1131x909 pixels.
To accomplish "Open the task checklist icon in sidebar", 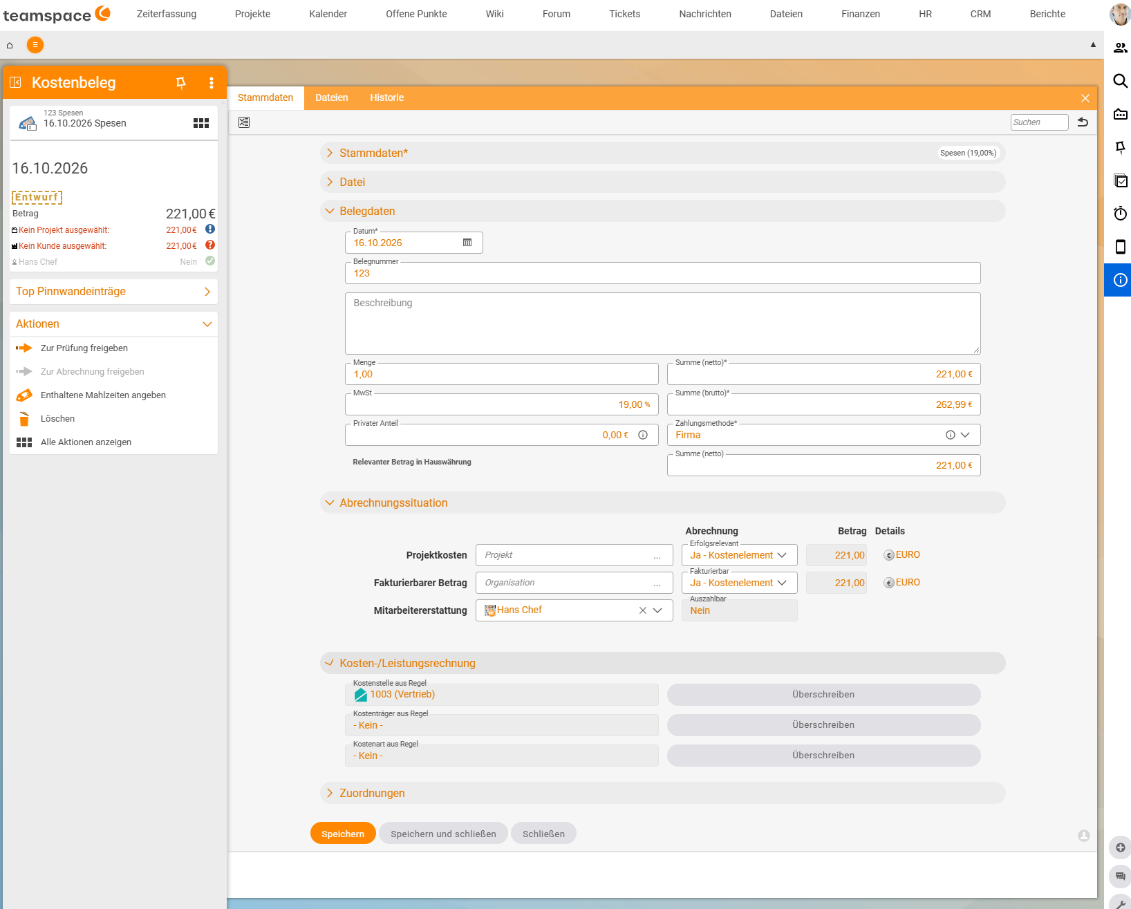I will 1121,180.
